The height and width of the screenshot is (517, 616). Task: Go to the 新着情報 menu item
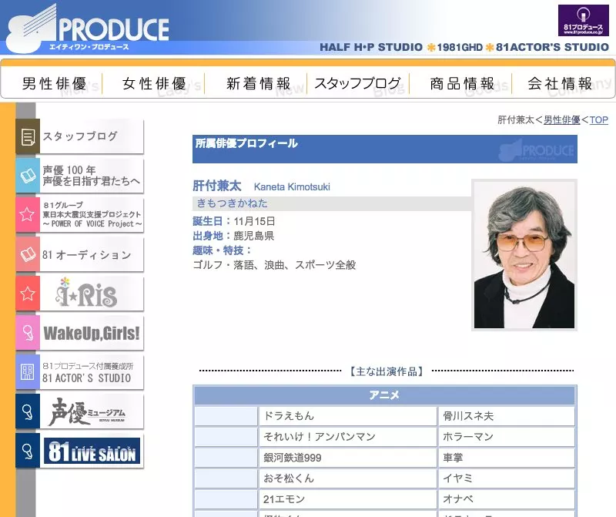258,83
